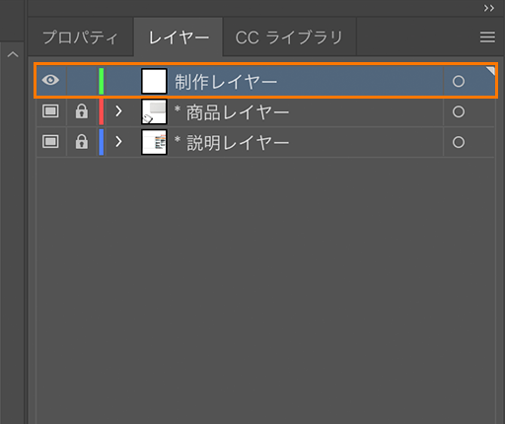Click the blue color bar of 説明レイヤー
Screen dimensions: 505x424
(102, 142)
